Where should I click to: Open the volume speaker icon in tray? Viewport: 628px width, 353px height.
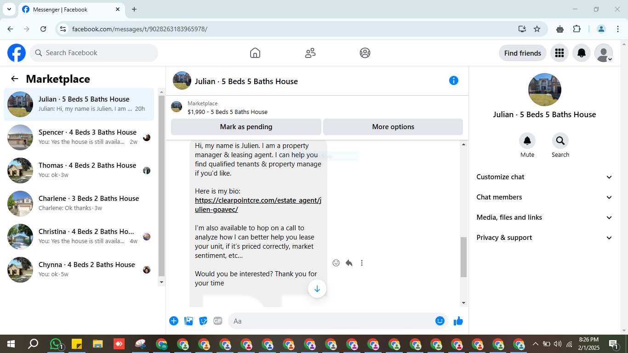(558, 344)
